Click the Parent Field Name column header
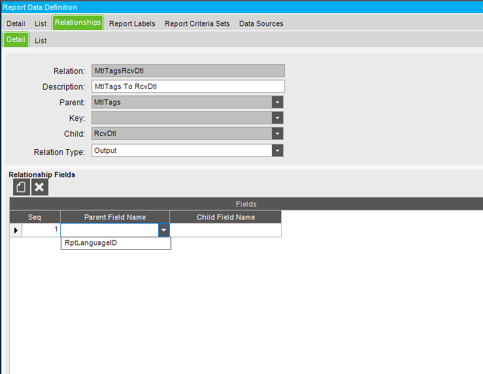Screen dimensions: 483x374 click(115, 217)
